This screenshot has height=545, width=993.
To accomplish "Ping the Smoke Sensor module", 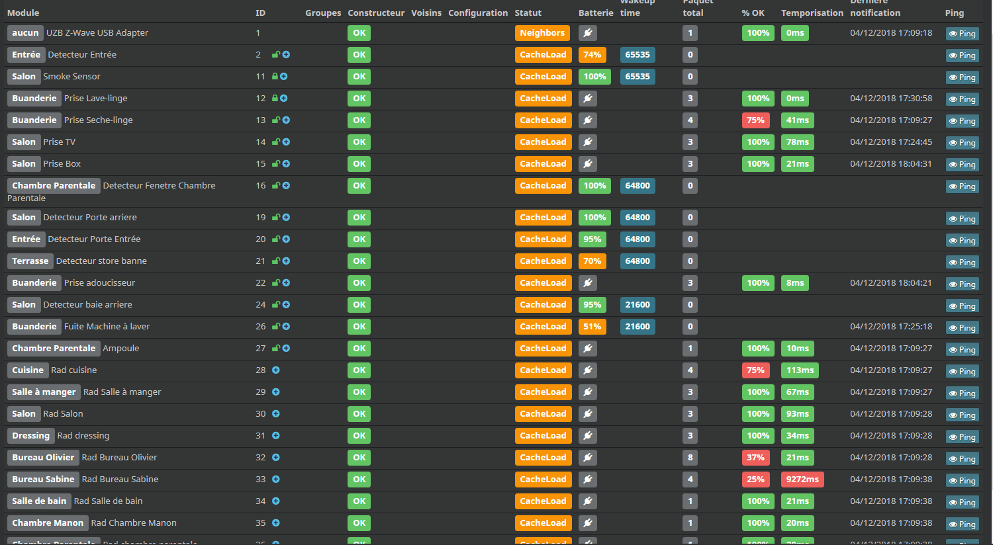I will tap(962, 77).
